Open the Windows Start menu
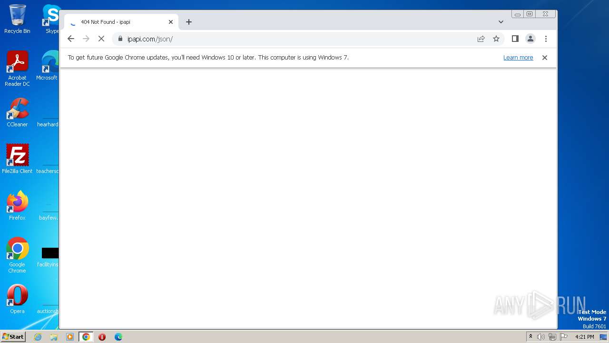 pyautogui.click(x=13, y=337)
